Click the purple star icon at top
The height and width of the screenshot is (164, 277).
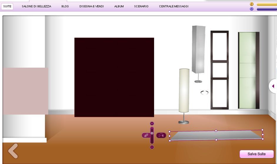pos(252,9)
